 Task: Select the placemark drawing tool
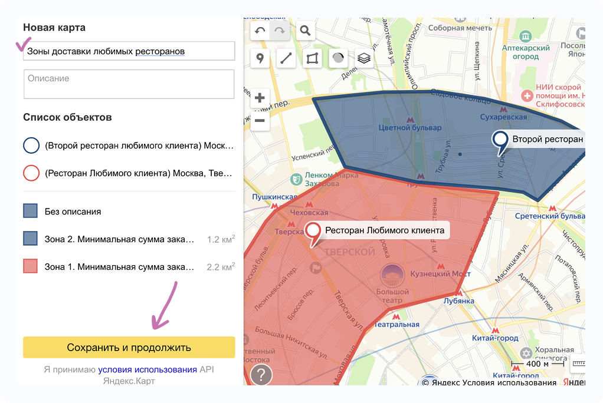point(260,58)
